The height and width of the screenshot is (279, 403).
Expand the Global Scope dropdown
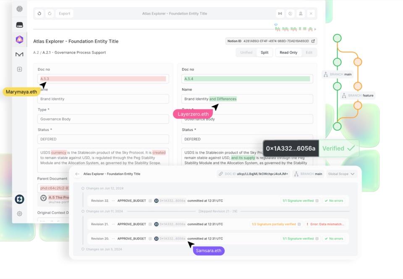coord(341,174)
